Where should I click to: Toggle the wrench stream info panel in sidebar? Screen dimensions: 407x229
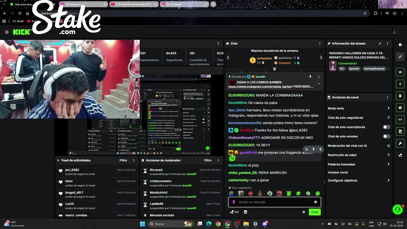(x=400, y=143)
